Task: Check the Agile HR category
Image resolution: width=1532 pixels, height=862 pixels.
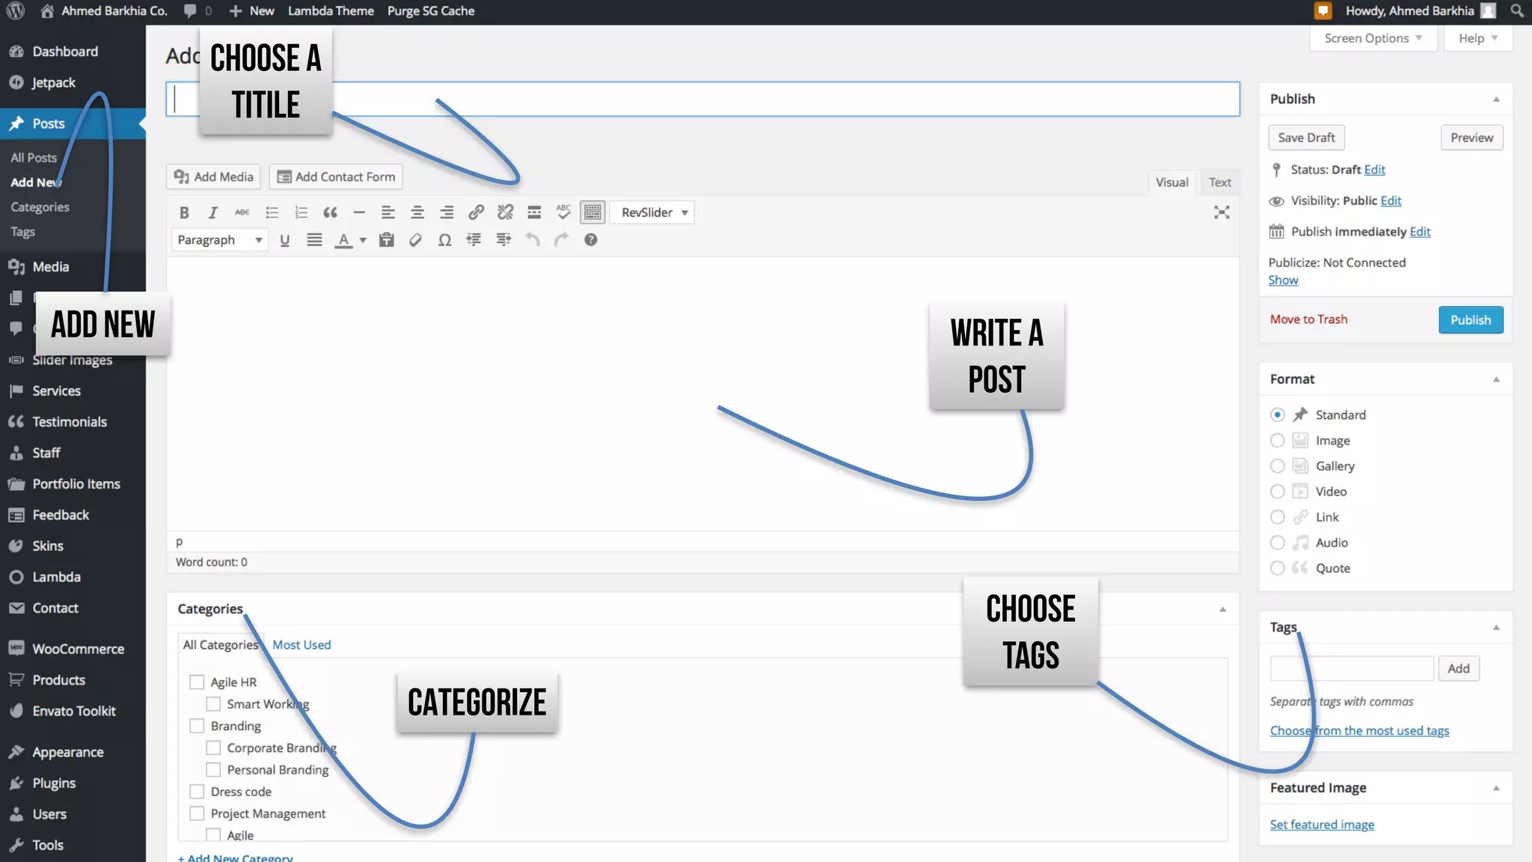Action: click(197, 682)
